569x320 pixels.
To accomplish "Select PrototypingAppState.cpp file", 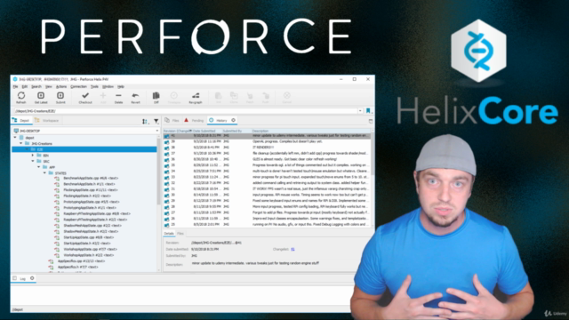I will (x=91, y=202).
